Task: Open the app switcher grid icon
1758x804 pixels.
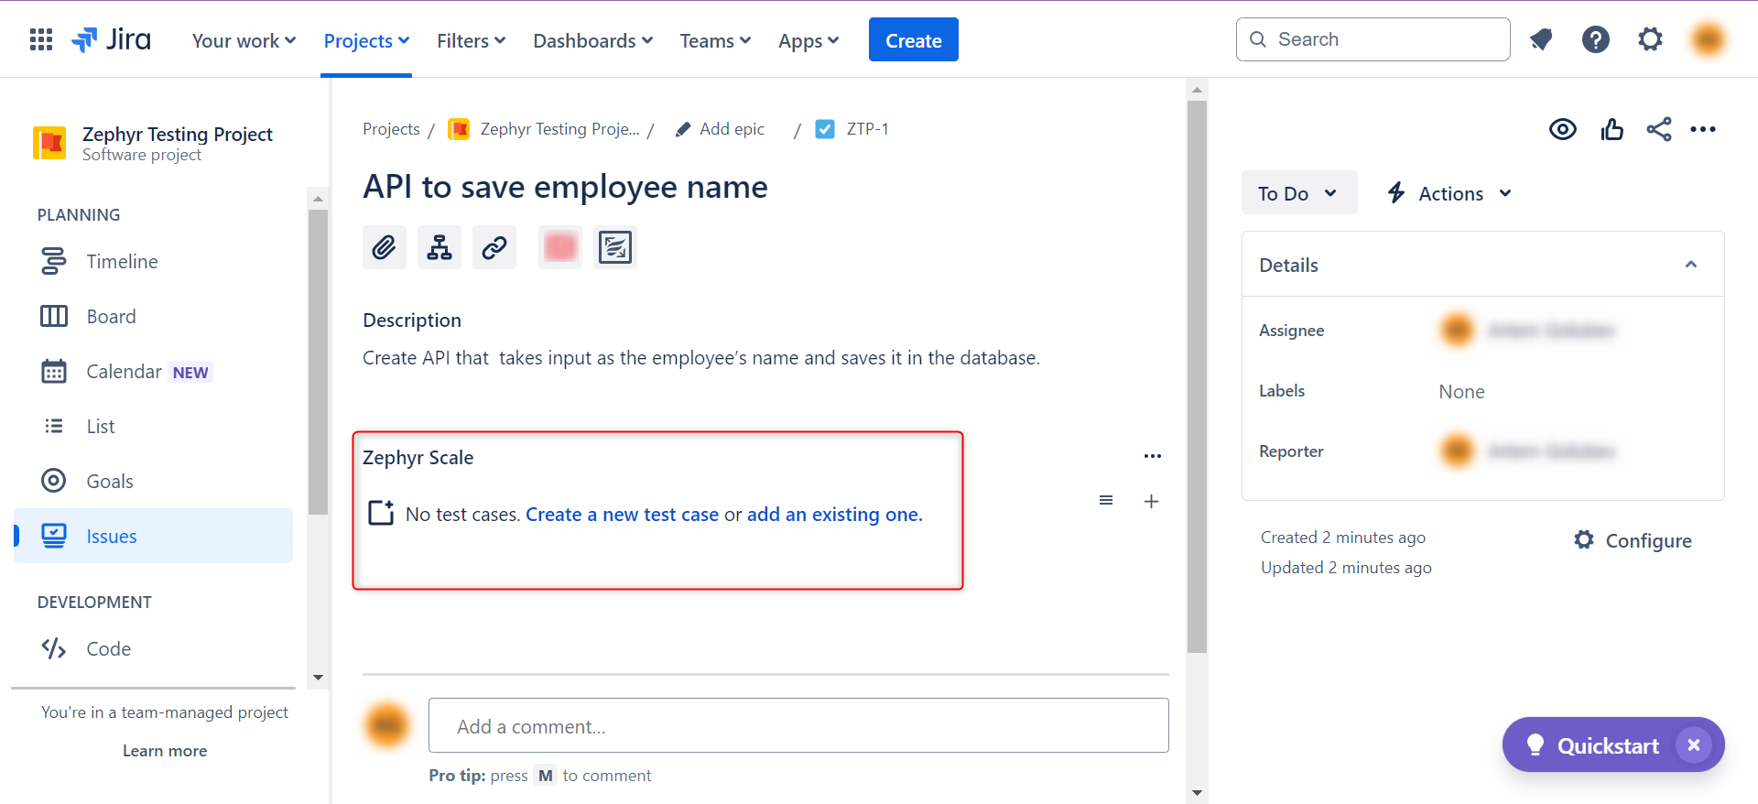Action: tap(41, 39)
